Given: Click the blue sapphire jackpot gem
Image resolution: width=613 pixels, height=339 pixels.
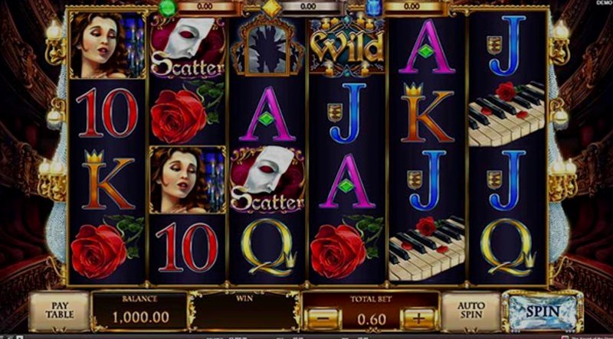Looking at the screenshot, I should tap(374, 8).
